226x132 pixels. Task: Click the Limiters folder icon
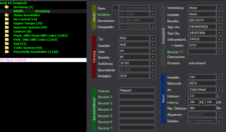click(7, 31)
